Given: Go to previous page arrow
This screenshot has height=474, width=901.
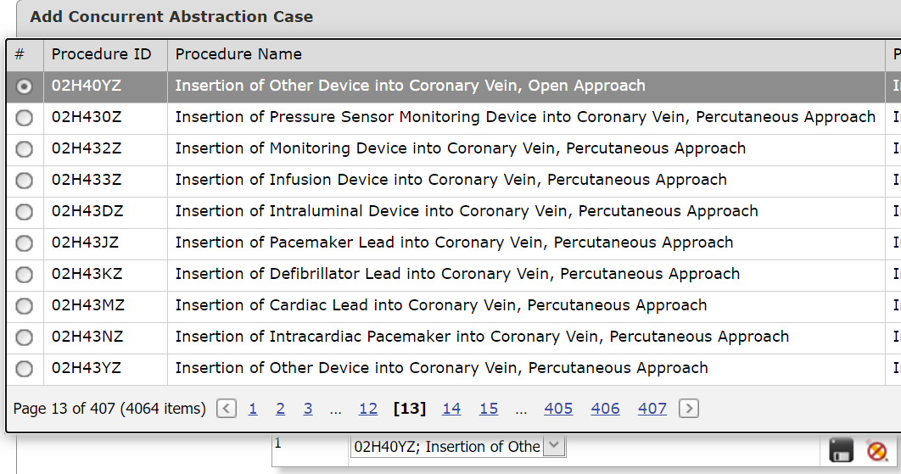Looking at the screenshot, I should (227, 409).
